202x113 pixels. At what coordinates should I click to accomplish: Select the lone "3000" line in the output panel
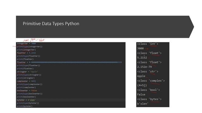click(140, 48)
